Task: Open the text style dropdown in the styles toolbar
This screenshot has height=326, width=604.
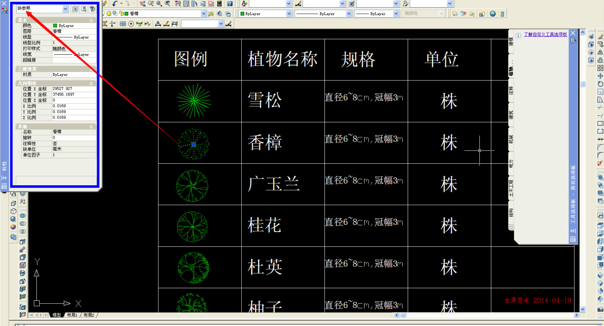Action: click(289, 4)
